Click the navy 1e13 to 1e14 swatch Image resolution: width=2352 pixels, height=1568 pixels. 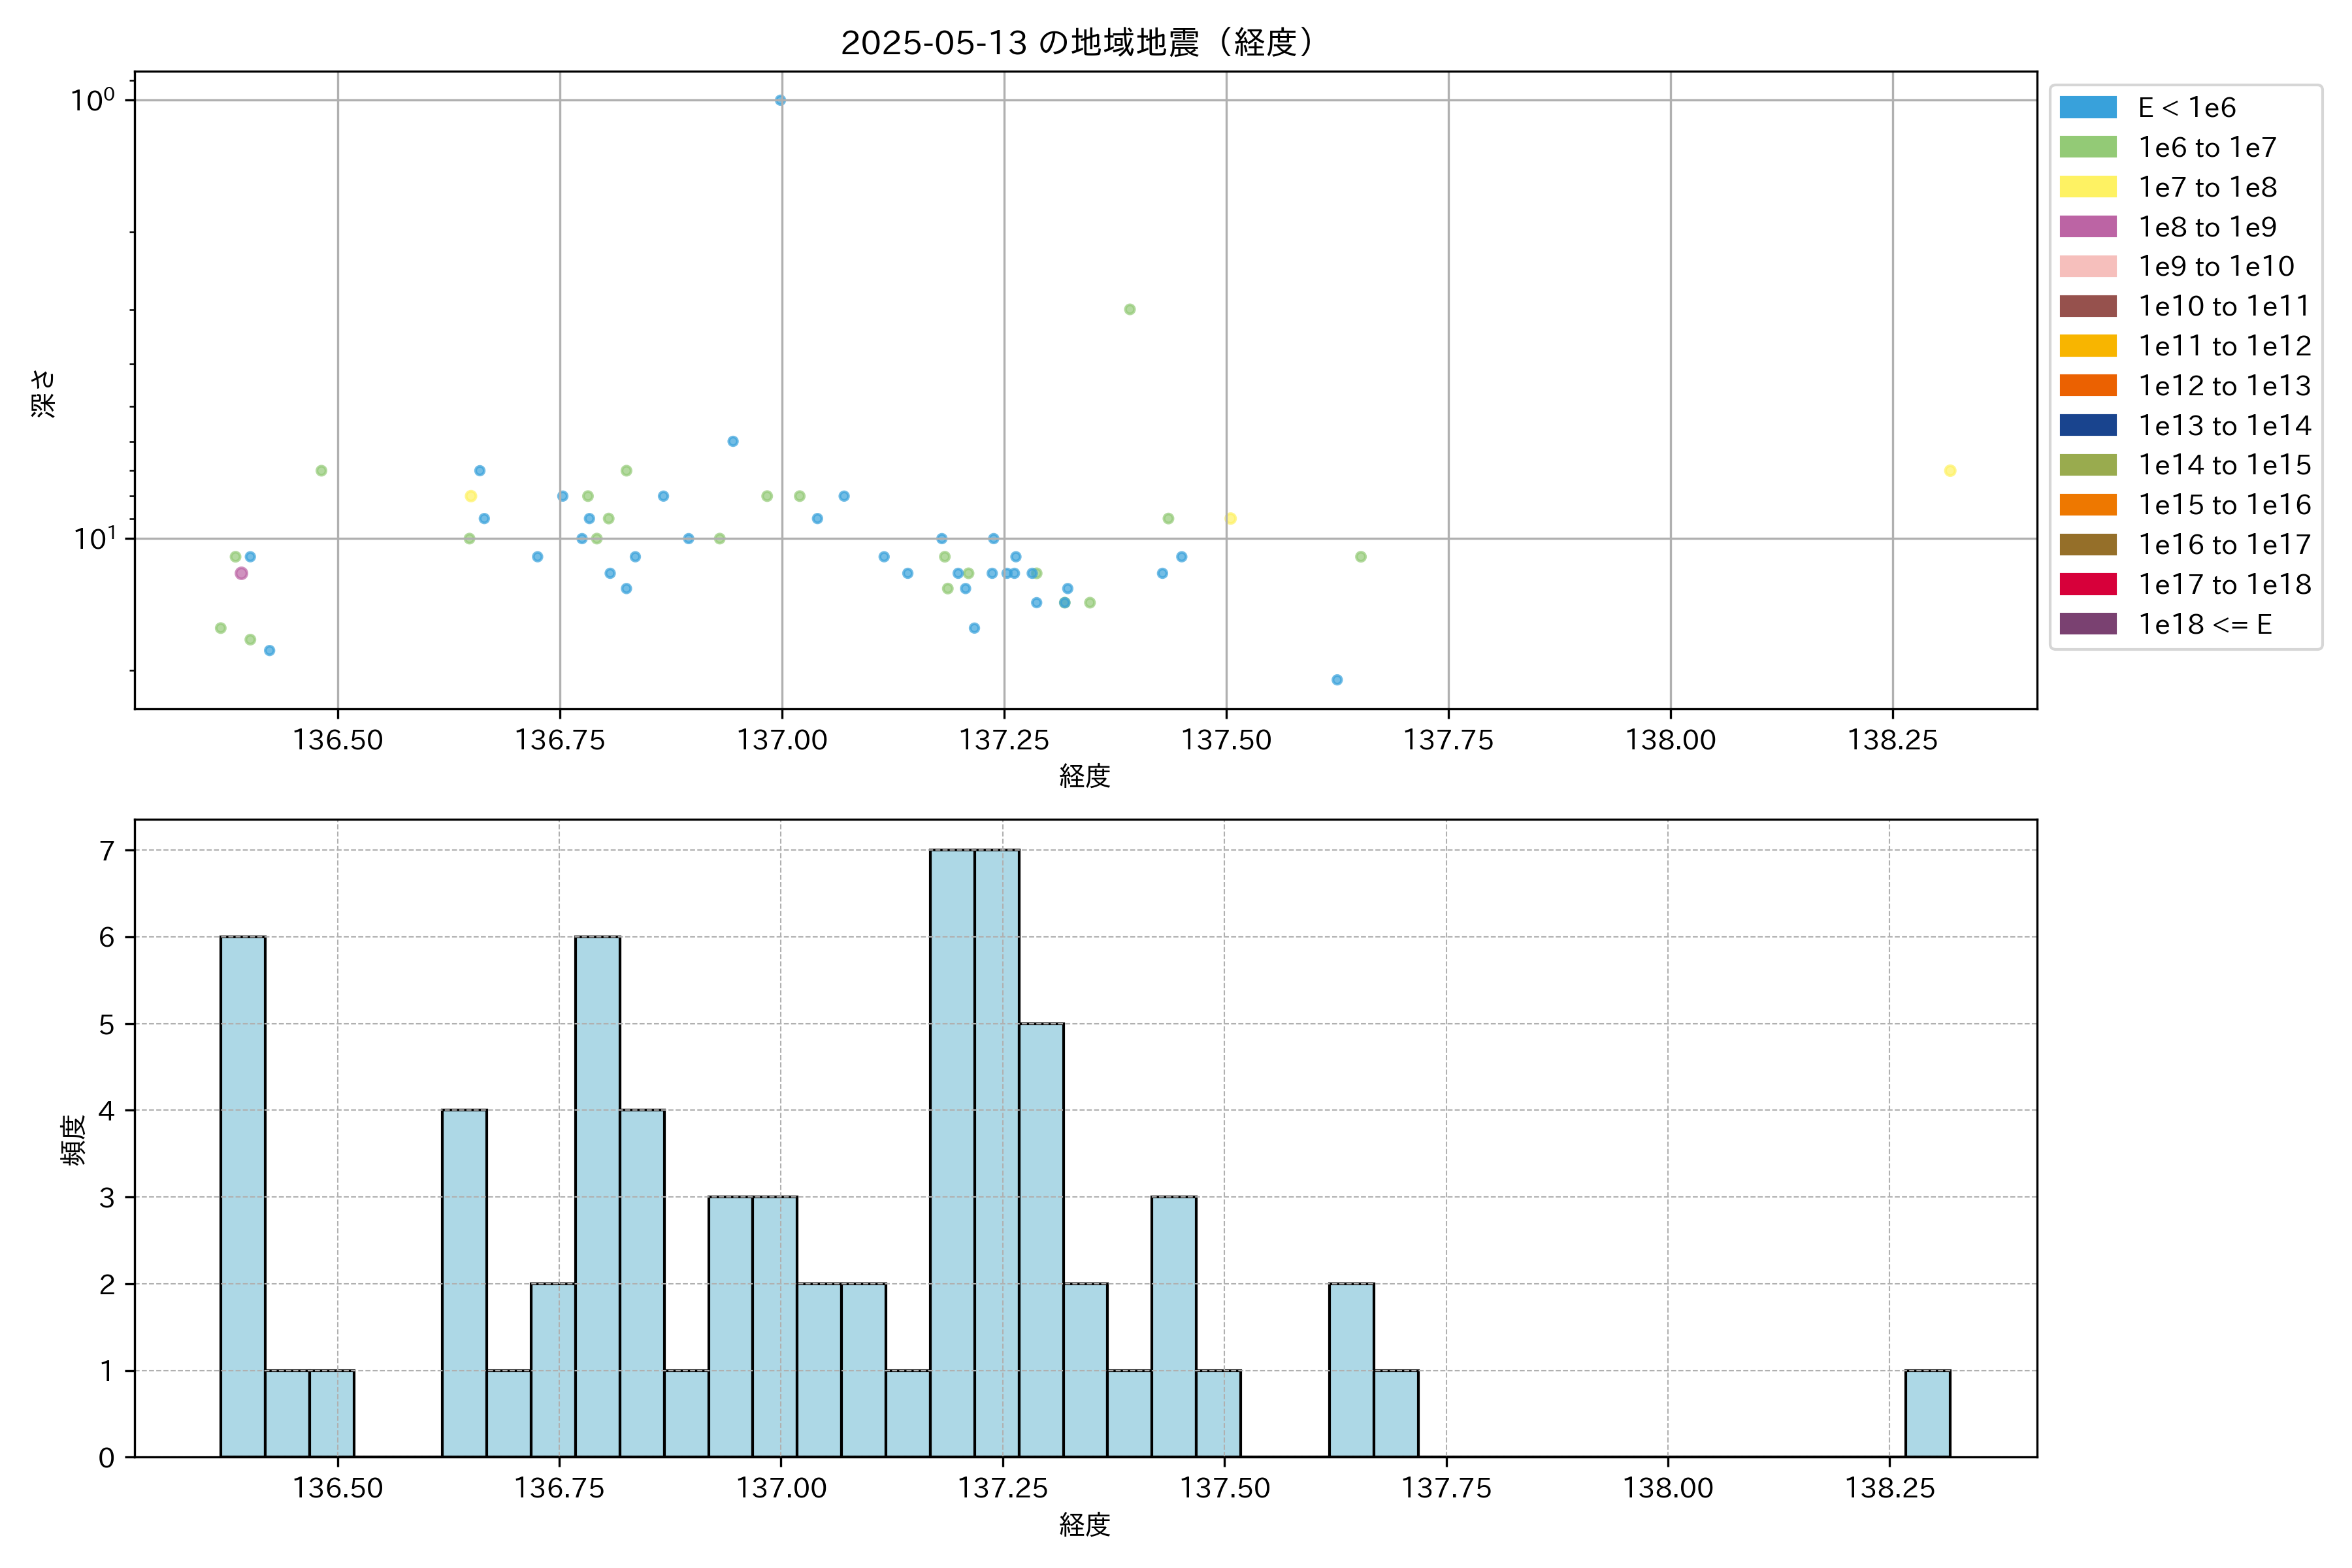pyautogui.click(x=2087, y=425)
